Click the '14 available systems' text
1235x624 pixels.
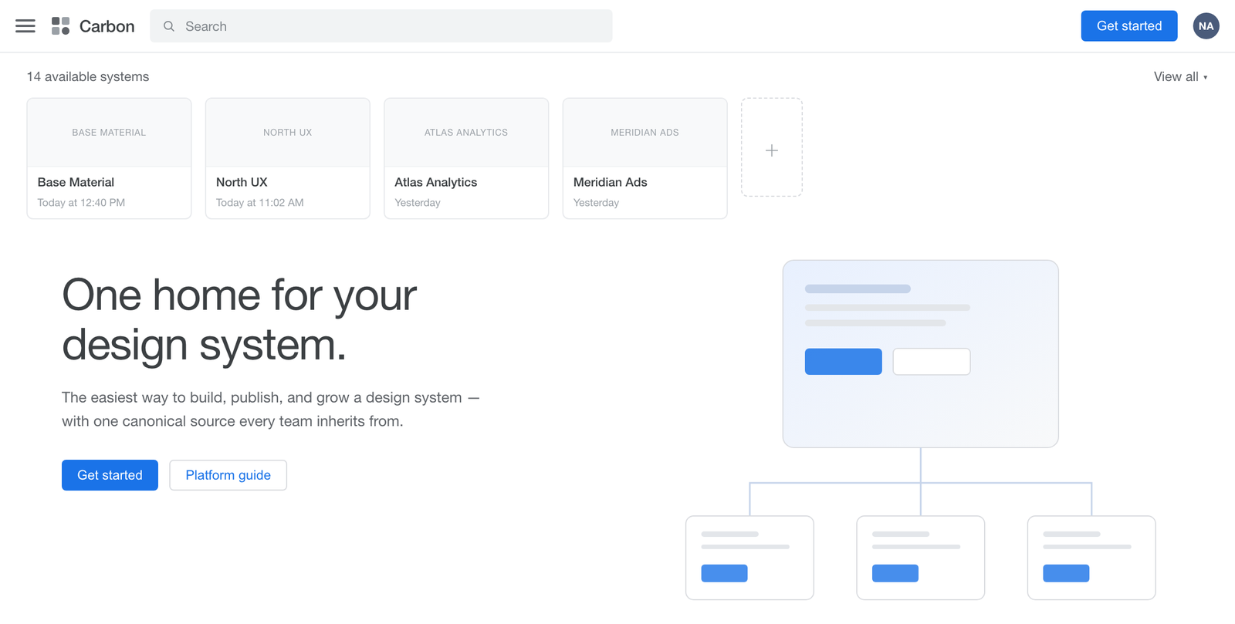(88, 76)
